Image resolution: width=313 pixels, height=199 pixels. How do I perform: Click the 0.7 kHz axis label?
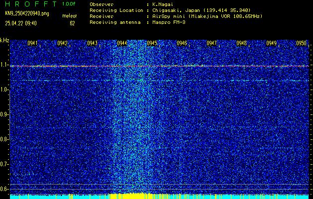tap(4, 164)
